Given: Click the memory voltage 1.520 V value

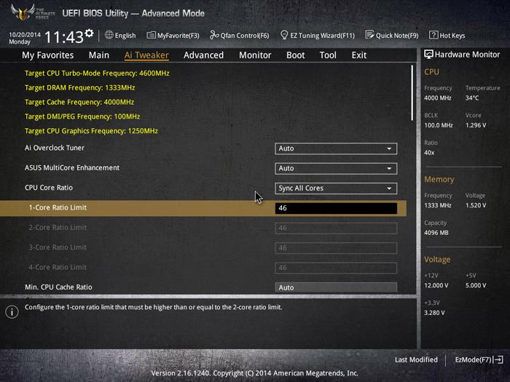Looking at the screenshot, I should (x=476, y=205).
